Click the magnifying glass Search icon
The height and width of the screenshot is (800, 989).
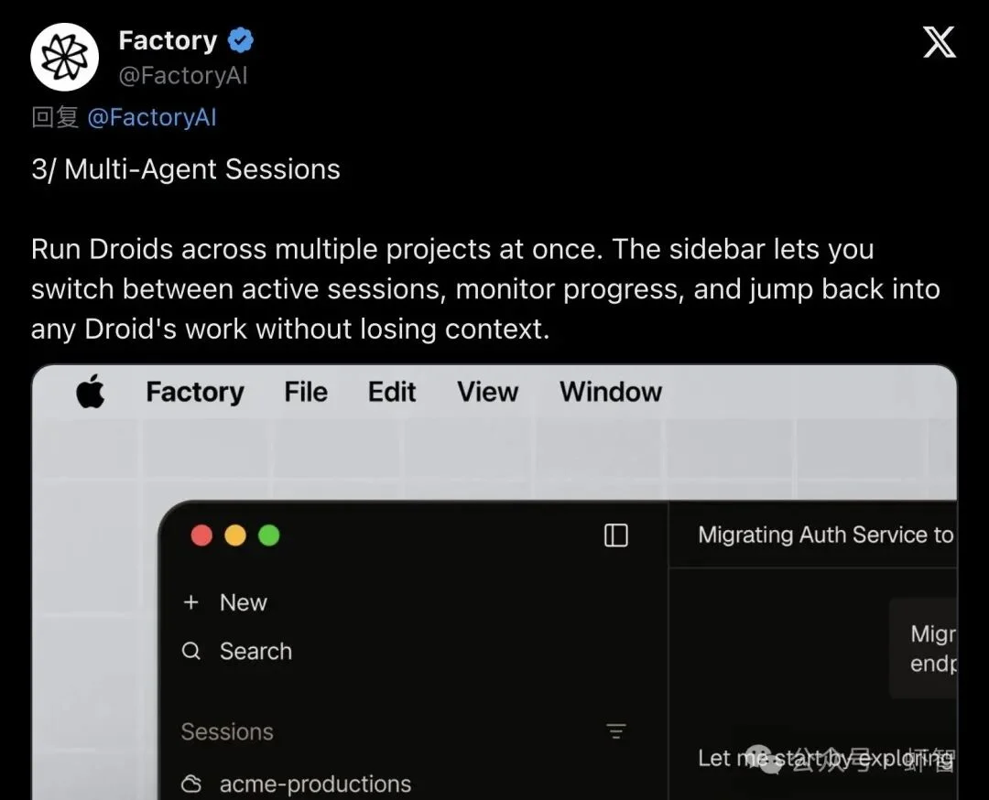(190, 651)
